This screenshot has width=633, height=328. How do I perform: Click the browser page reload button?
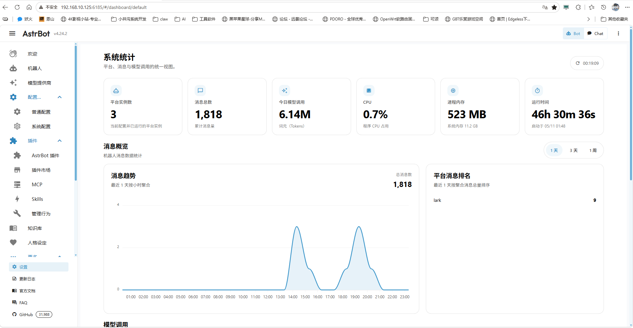(17, 7)
